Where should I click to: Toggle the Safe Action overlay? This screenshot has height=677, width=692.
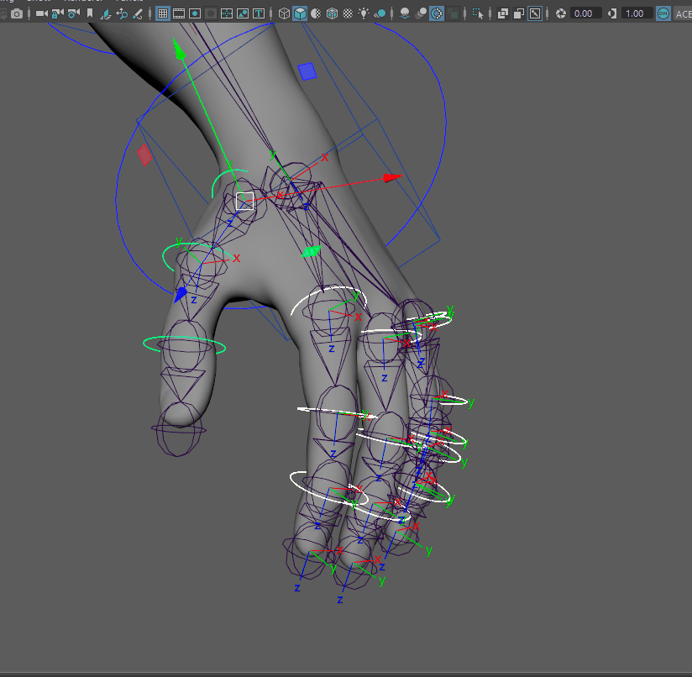tap(243, 13)
